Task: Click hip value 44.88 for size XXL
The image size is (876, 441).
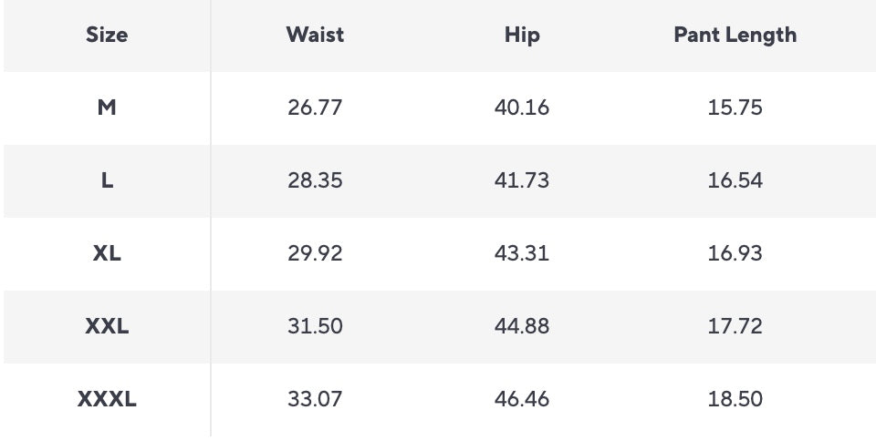Action: (522, 326)
